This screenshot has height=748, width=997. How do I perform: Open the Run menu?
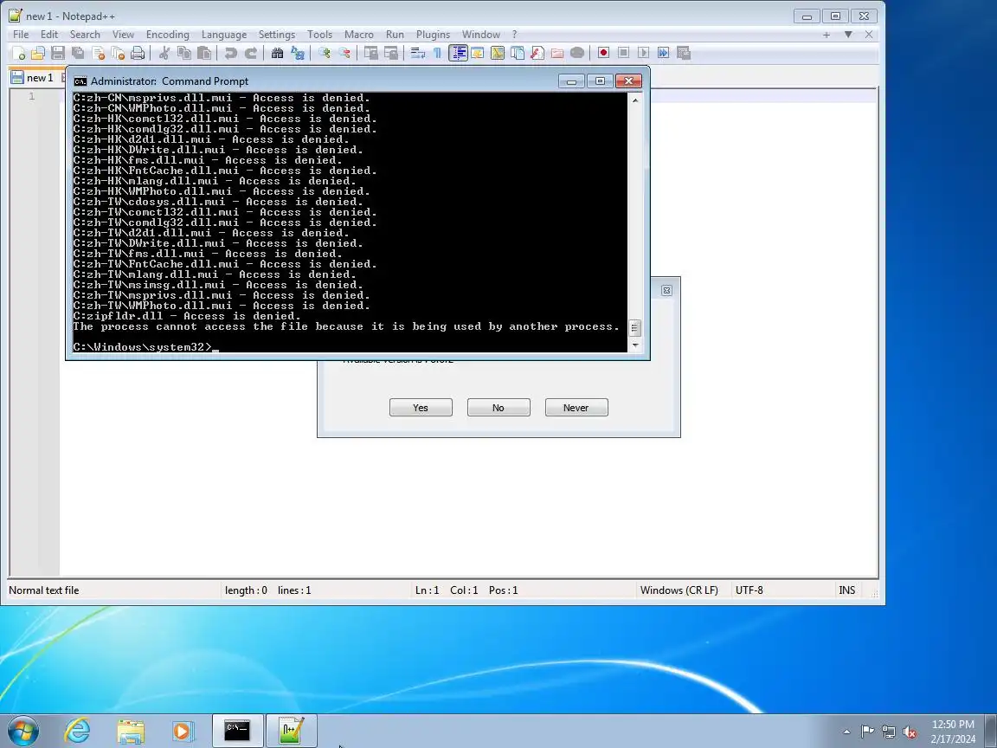point(395,35)
